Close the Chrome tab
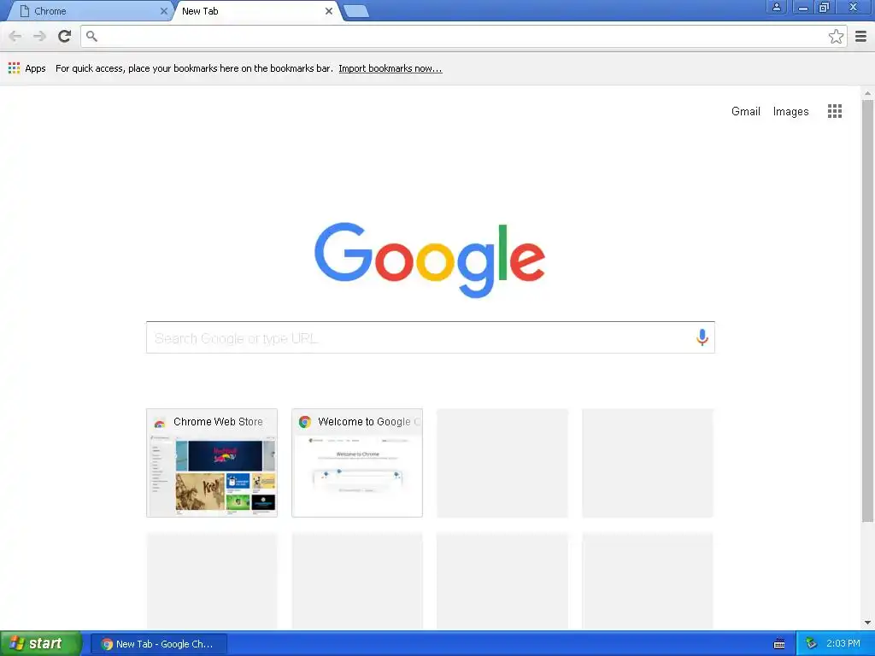 163,11
